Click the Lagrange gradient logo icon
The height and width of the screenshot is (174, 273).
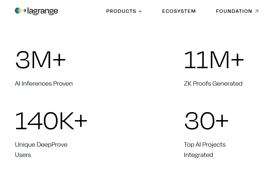[20, 11]
